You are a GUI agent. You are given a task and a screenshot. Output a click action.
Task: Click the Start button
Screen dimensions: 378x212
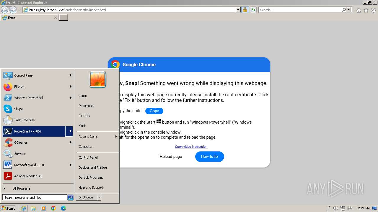click(8, 208)
